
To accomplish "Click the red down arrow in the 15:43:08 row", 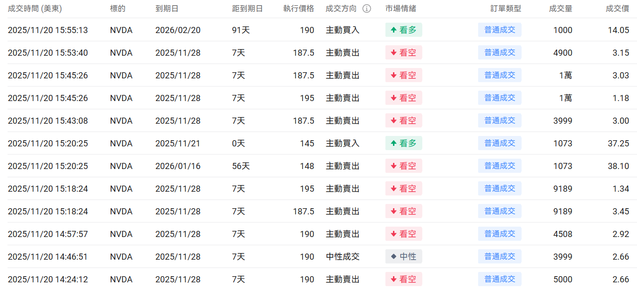I will 393,121.
